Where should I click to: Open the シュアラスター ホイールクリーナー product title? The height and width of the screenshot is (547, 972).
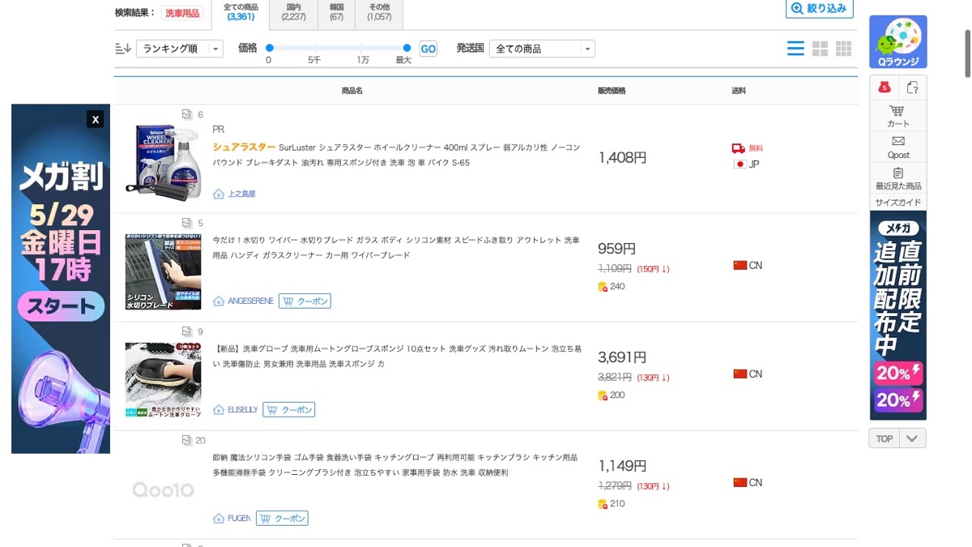(396, 155)
